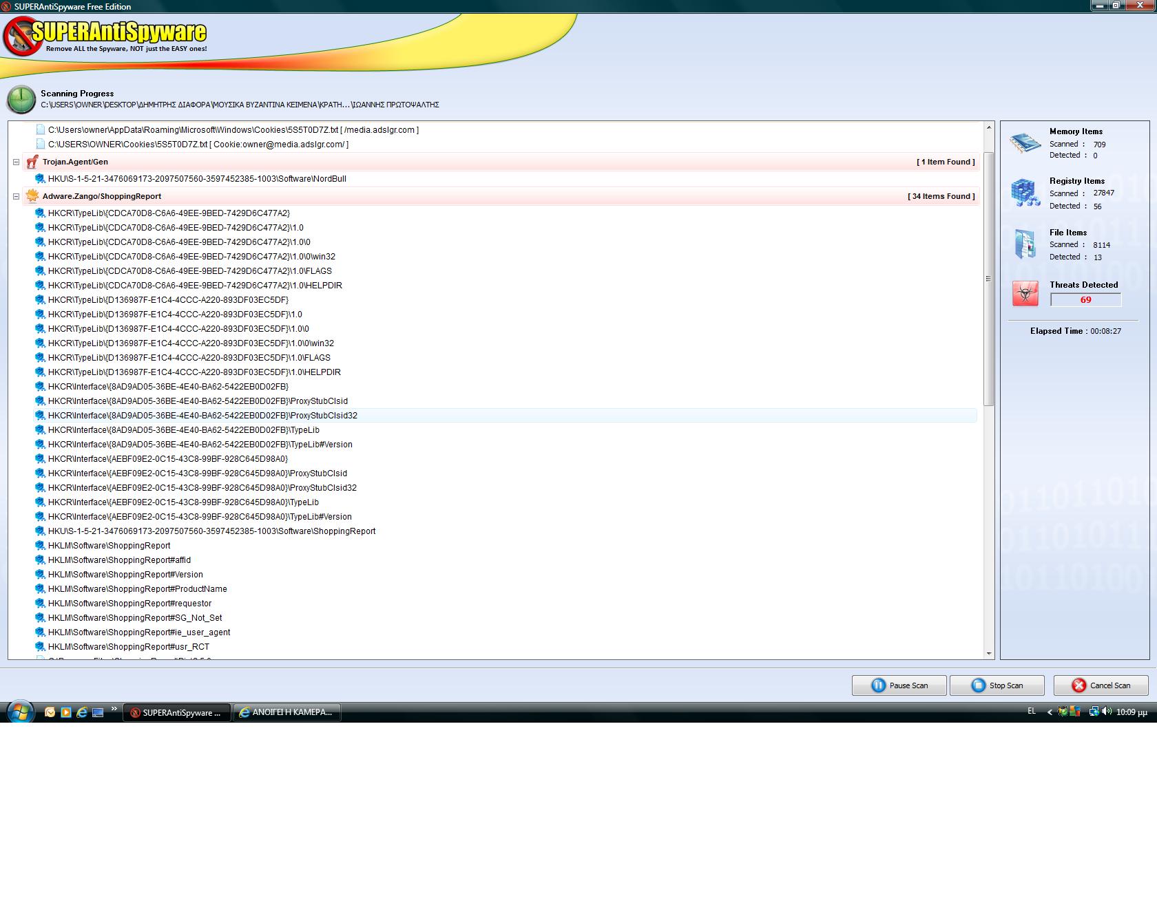This screenshot has width=1157, height=905.
Task: Click the File Items documents icon
Action: click(x=1025, y=244)
